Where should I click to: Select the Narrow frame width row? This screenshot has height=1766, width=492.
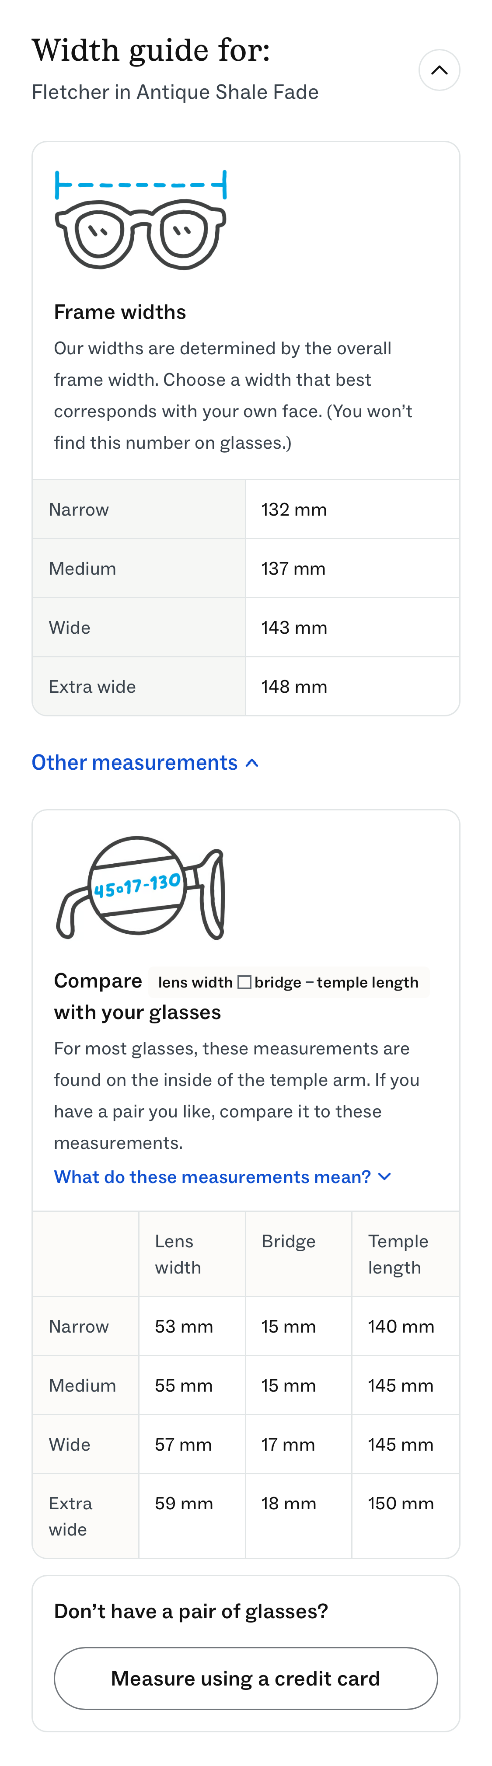246,510
